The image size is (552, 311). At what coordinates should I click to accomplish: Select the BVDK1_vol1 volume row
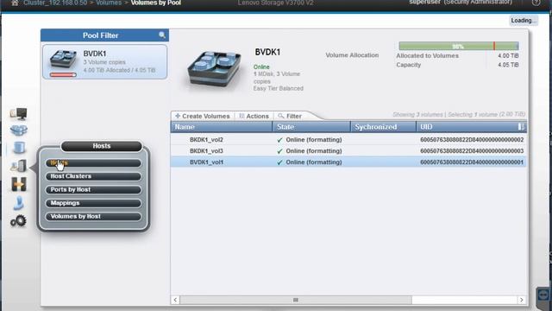click(x=348, y=162)
